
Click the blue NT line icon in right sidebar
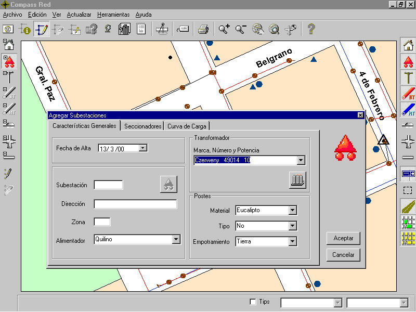pyautogui.click(x=408, y=109)
